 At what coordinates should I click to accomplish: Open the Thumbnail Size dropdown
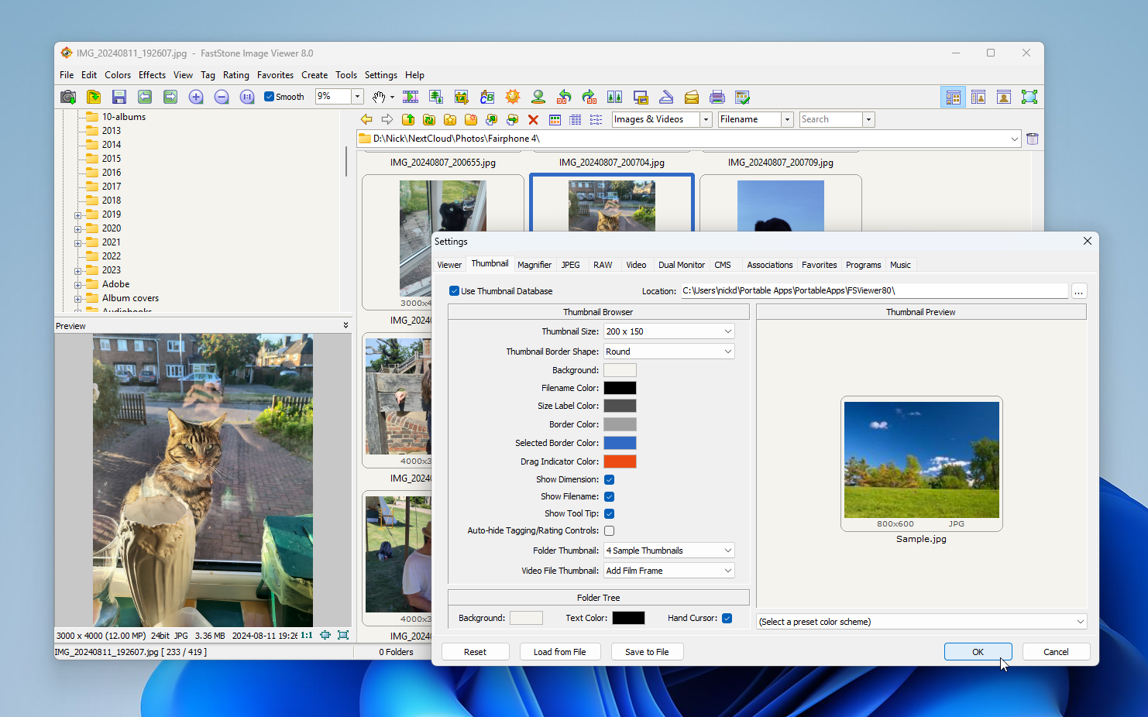[669, 331]
